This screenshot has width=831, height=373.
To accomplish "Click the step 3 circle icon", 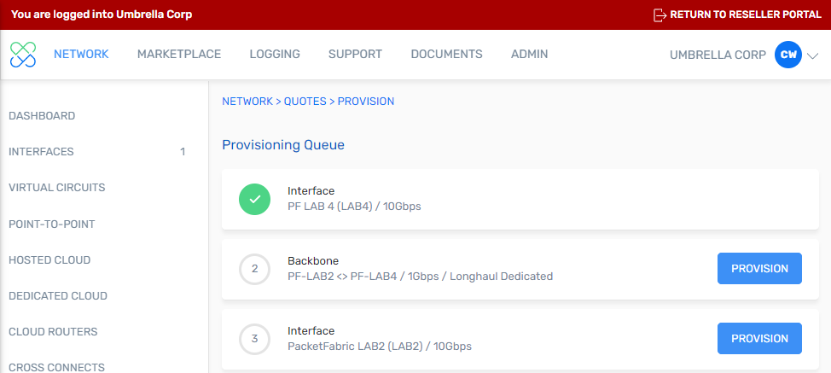I will click(x=255, y=339).
